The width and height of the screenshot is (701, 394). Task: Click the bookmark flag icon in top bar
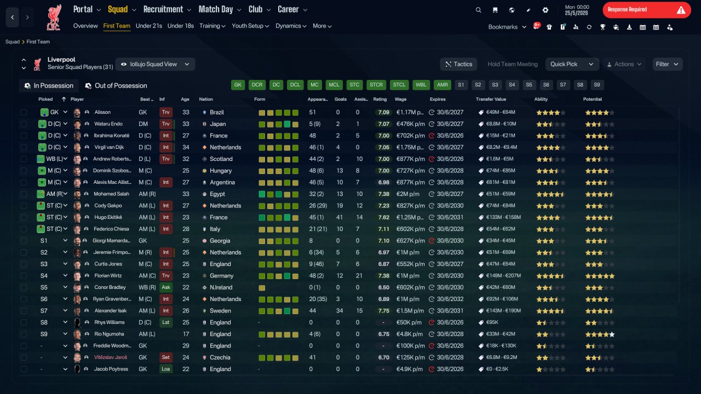[495, 10]
